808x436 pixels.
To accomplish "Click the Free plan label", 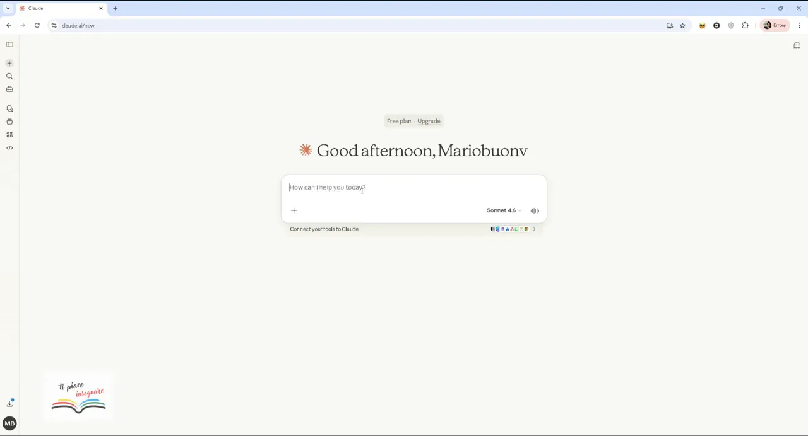I will [399, 121].
